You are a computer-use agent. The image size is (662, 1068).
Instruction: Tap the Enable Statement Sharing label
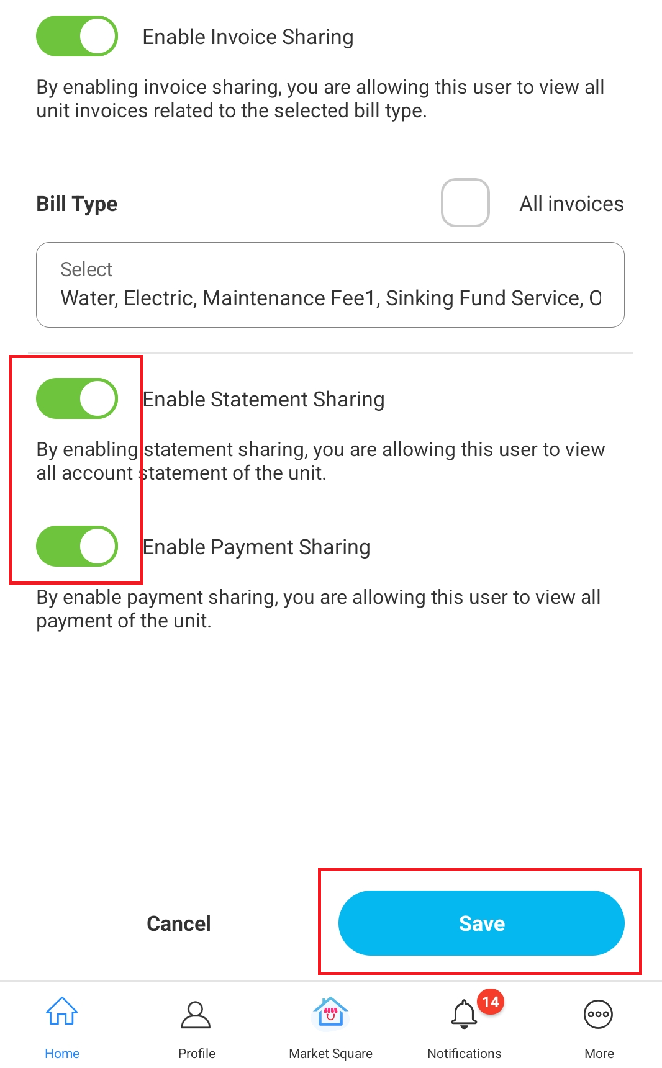pyautogui.click(x=264, y=399)
